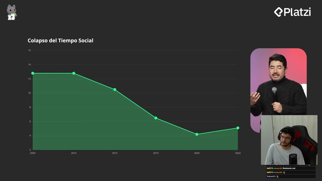Open Josezyn24's username on "Realmente real" message
Viewport: 322px width, 181px height.
coord(277,168)
